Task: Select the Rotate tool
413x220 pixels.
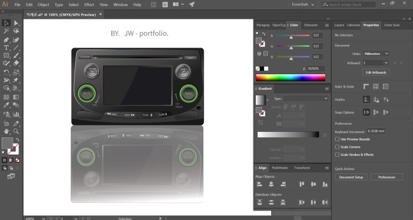Action: pos(6,72)
